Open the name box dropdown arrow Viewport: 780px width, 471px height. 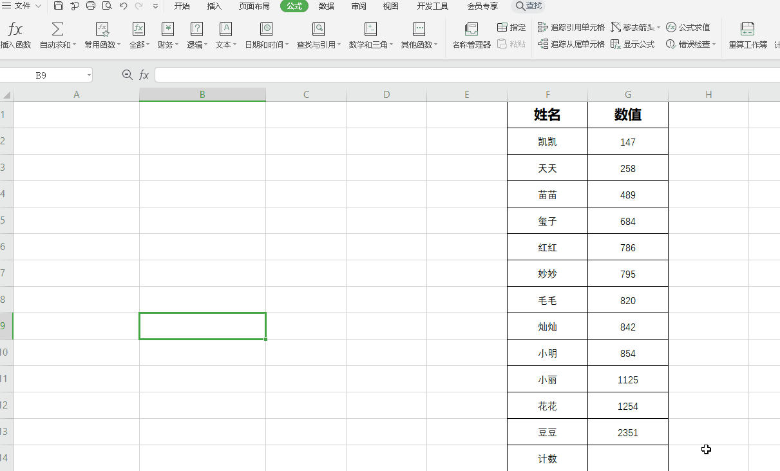tap(88, 75)
